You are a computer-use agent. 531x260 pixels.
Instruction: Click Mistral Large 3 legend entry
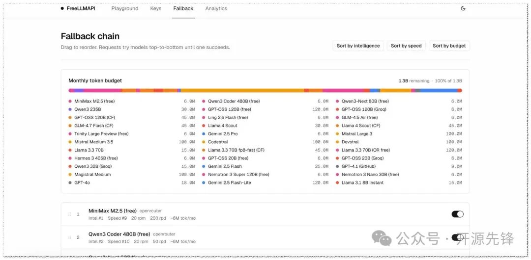357,133
